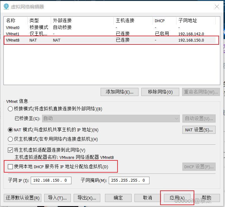Image resolution: width=225 pixels, height=207 pixels.
Task: Click subnet address 192.168.142.0 cell
Action: coord(191,34)
